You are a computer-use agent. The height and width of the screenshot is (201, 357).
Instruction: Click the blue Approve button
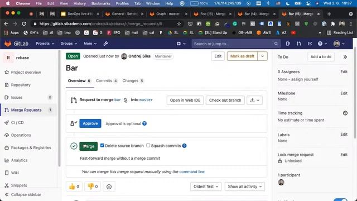(x=90, y=123)
